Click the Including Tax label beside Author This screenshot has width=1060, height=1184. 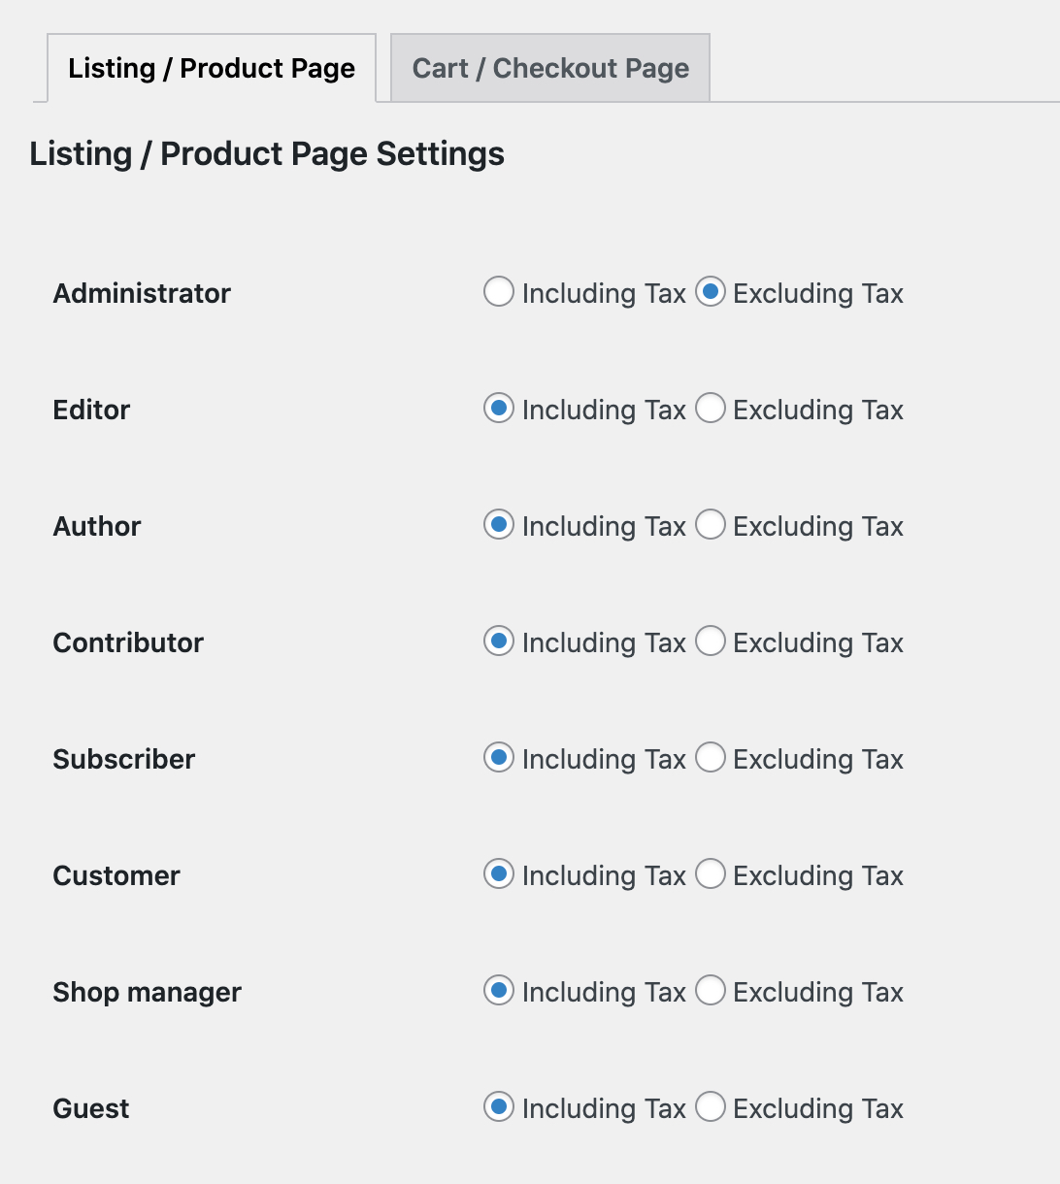pyautogui.click(x=603, y=525)
